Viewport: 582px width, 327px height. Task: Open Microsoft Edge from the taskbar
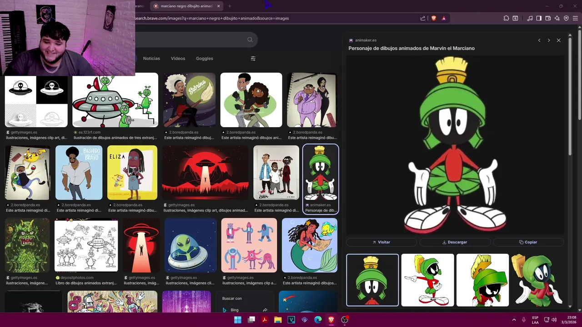point(318,320)
